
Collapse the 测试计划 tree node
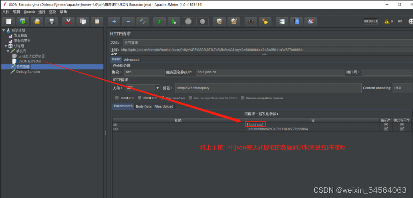pos(4,30)
